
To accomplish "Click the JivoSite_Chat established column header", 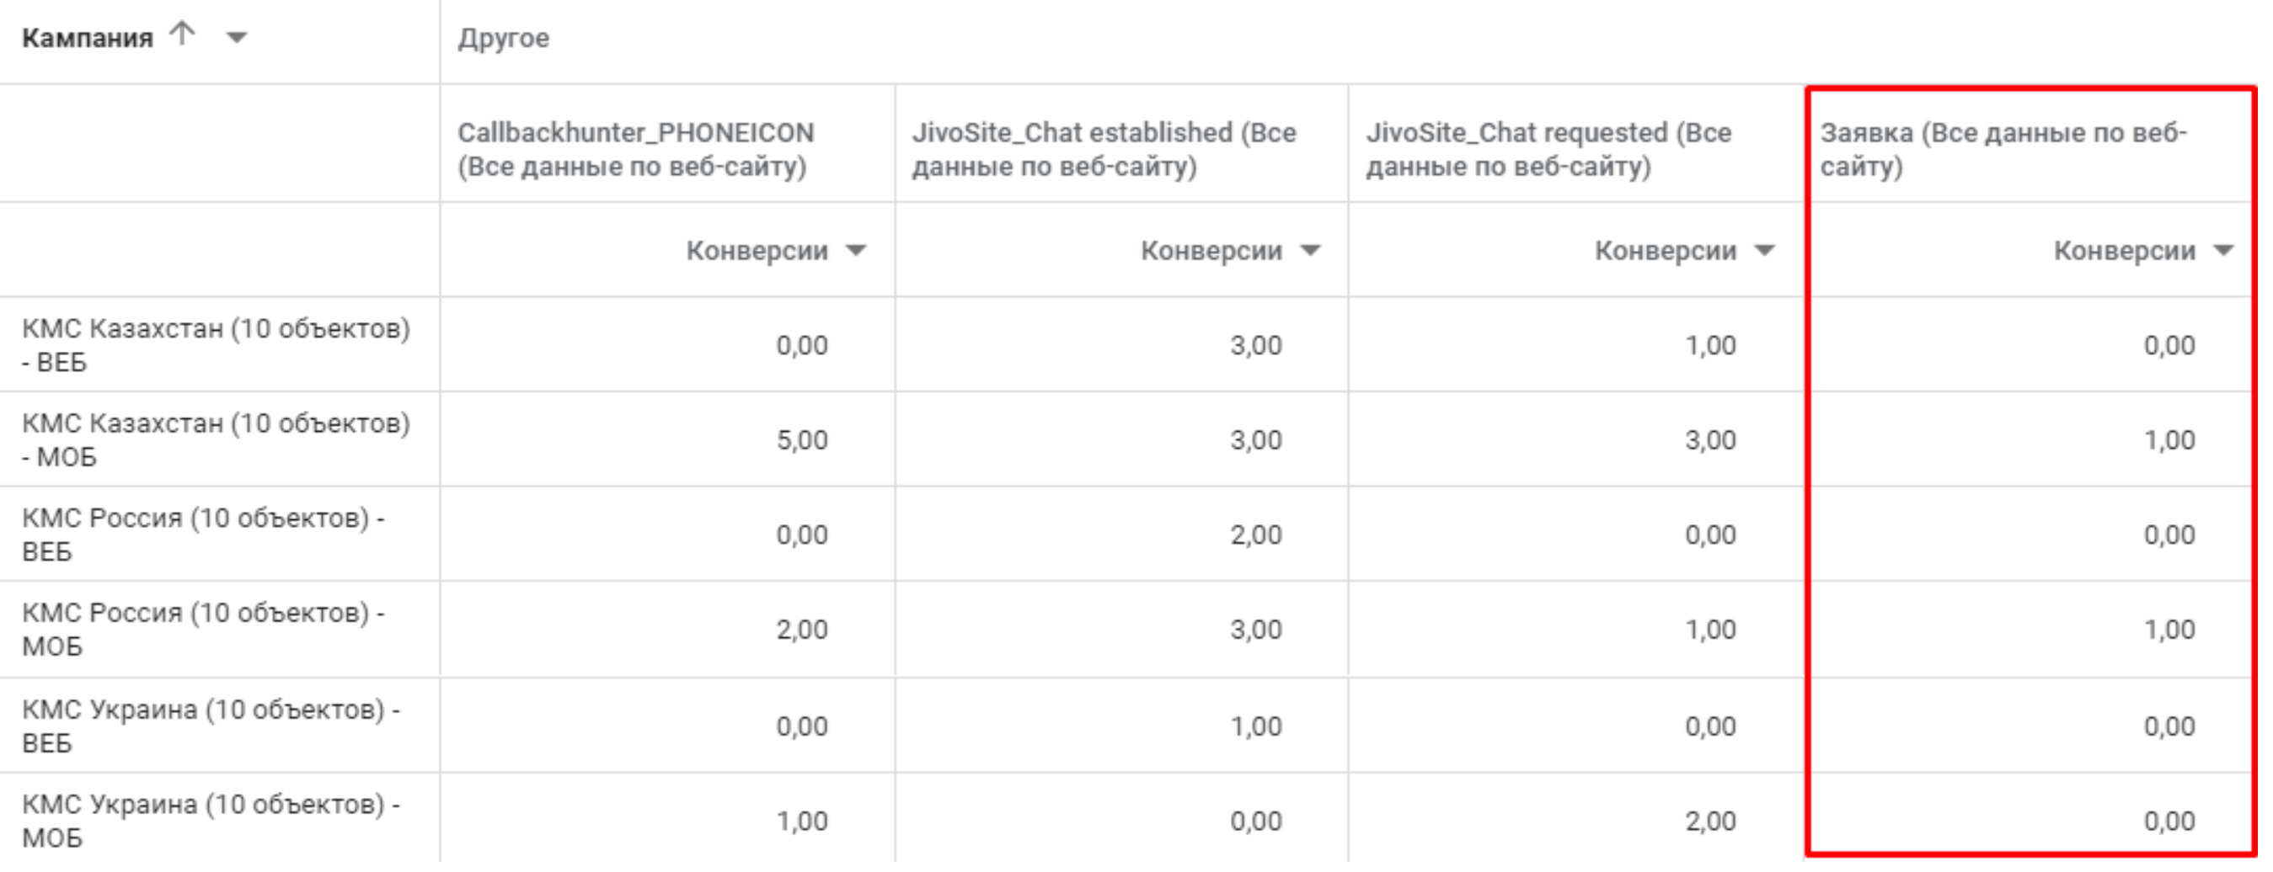I will [x=1104, y=149].
